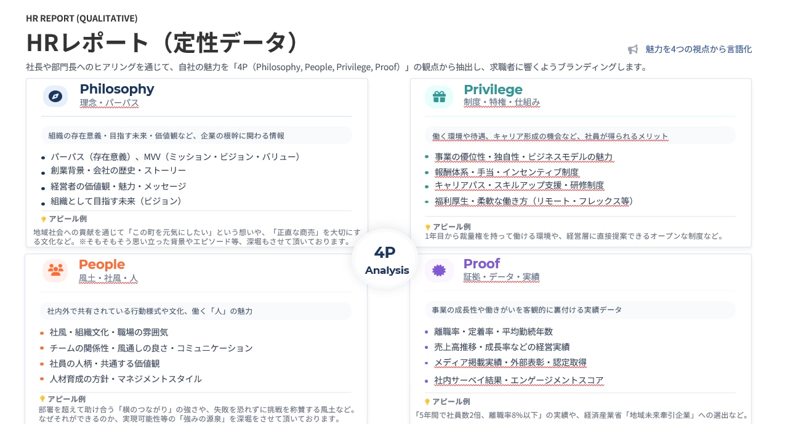Click the gift icon beside Privilege
Image resolution: width=785 pixels, height=424 pixels.
pyautogui.click(x=439, y=97)
